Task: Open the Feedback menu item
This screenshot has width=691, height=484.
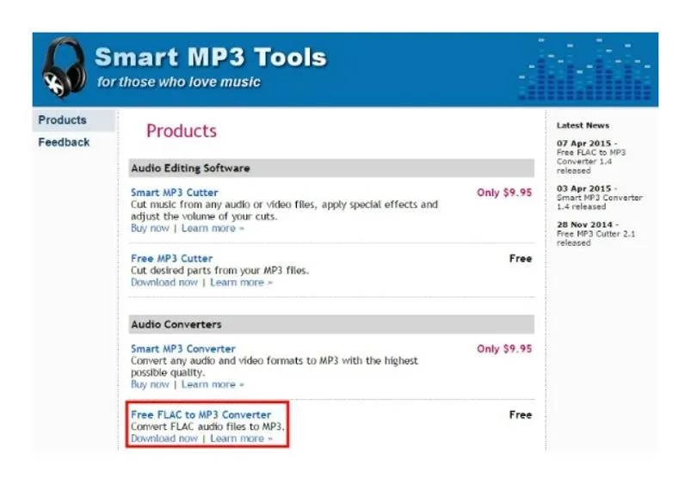Action: point(64,142)
